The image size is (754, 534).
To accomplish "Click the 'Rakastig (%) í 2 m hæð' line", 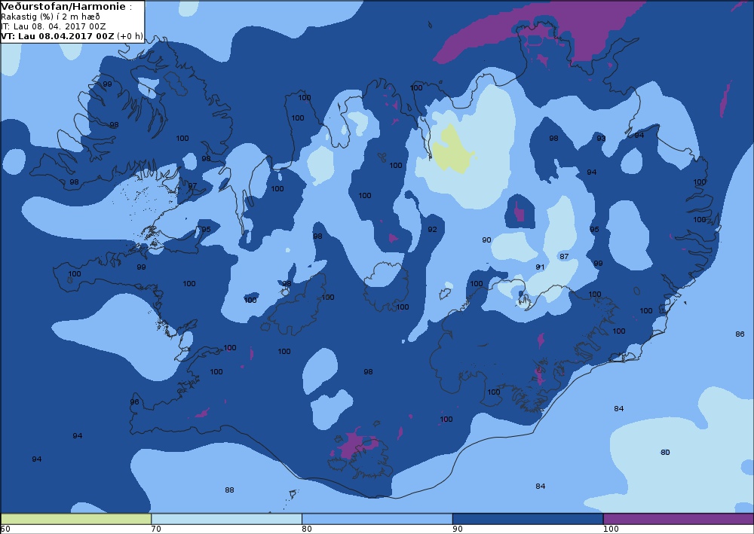I will [51, 17].
